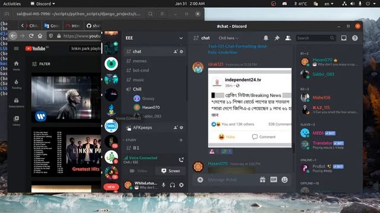Select WDS server icon in server list

coord(111,126)
